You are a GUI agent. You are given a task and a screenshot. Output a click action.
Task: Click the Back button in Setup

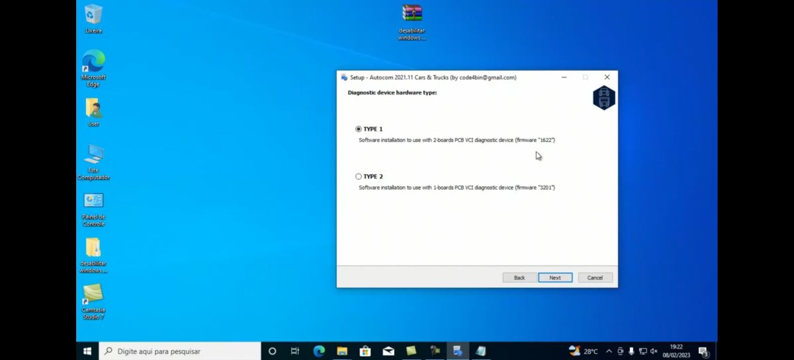519,277
